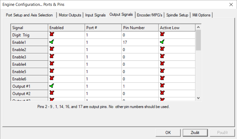The height and width of the screenshot is (139, 237).
Task: Click the Pin Number cell for Enable1
Action: coord(140,42)
